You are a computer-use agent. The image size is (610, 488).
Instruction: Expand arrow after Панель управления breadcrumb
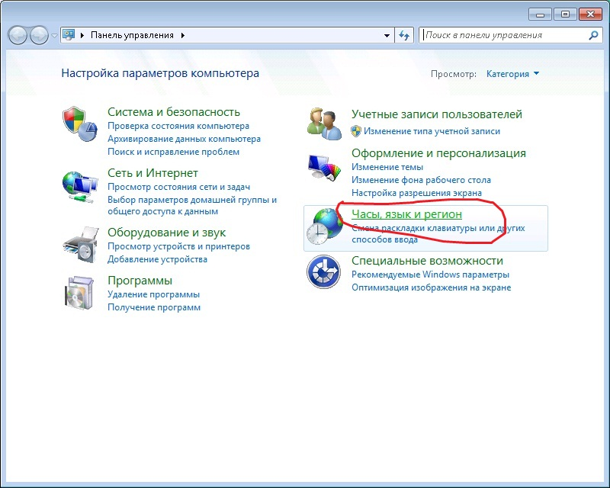coord(182,35)
